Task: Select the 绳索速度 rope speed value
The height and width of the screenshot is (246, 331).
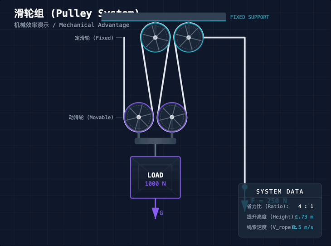Action: (x=303, y=227)
